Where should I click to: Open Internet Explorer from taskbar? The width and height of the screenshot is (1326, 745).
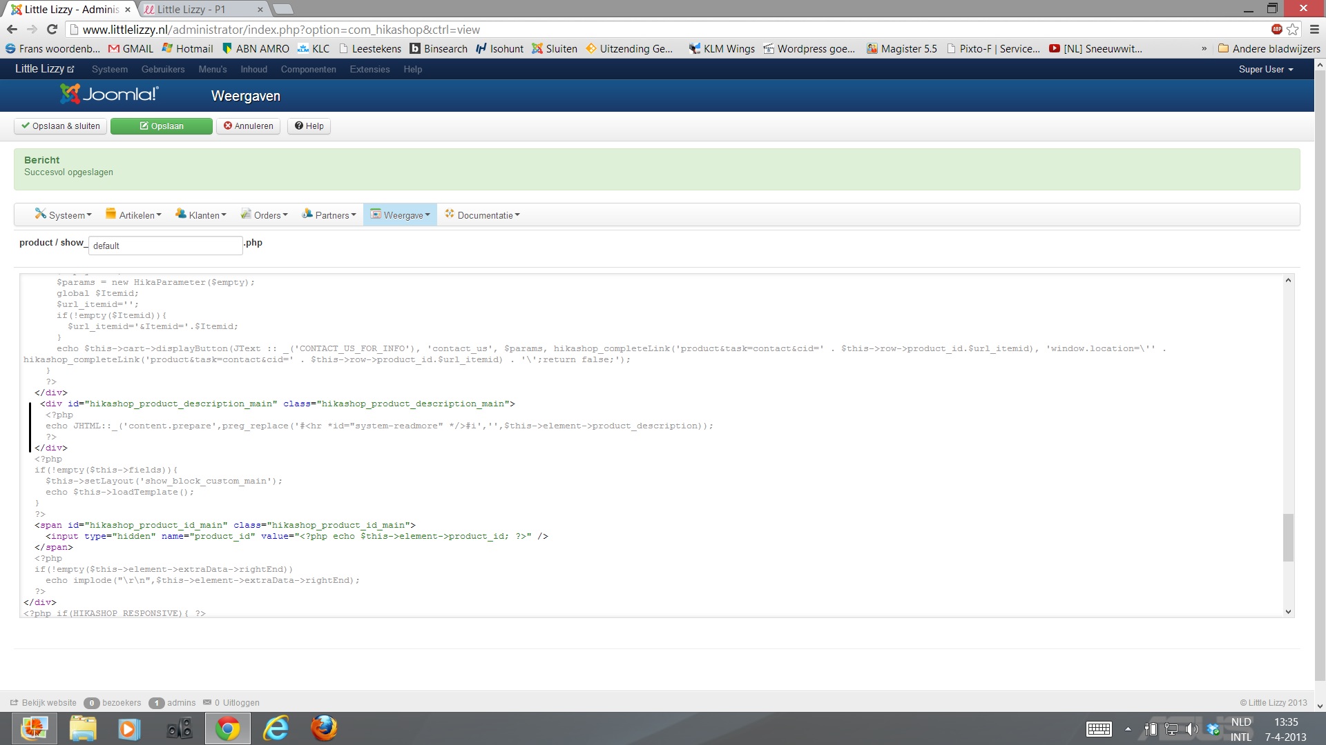(x=276, y=728)
